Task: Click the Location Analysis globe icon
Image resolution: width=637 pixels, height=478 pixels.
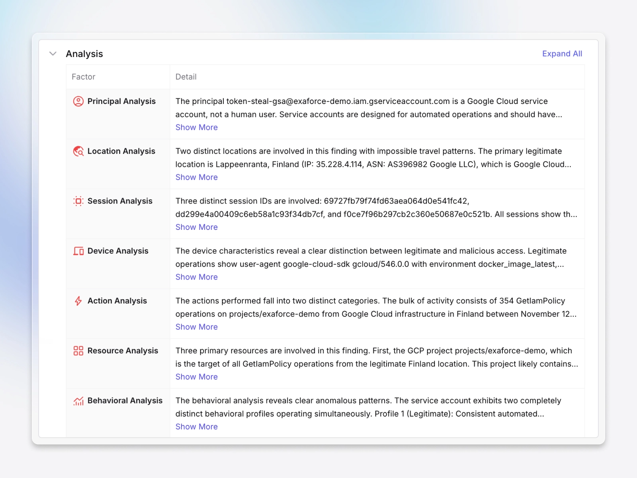Action: coord(78,151)
